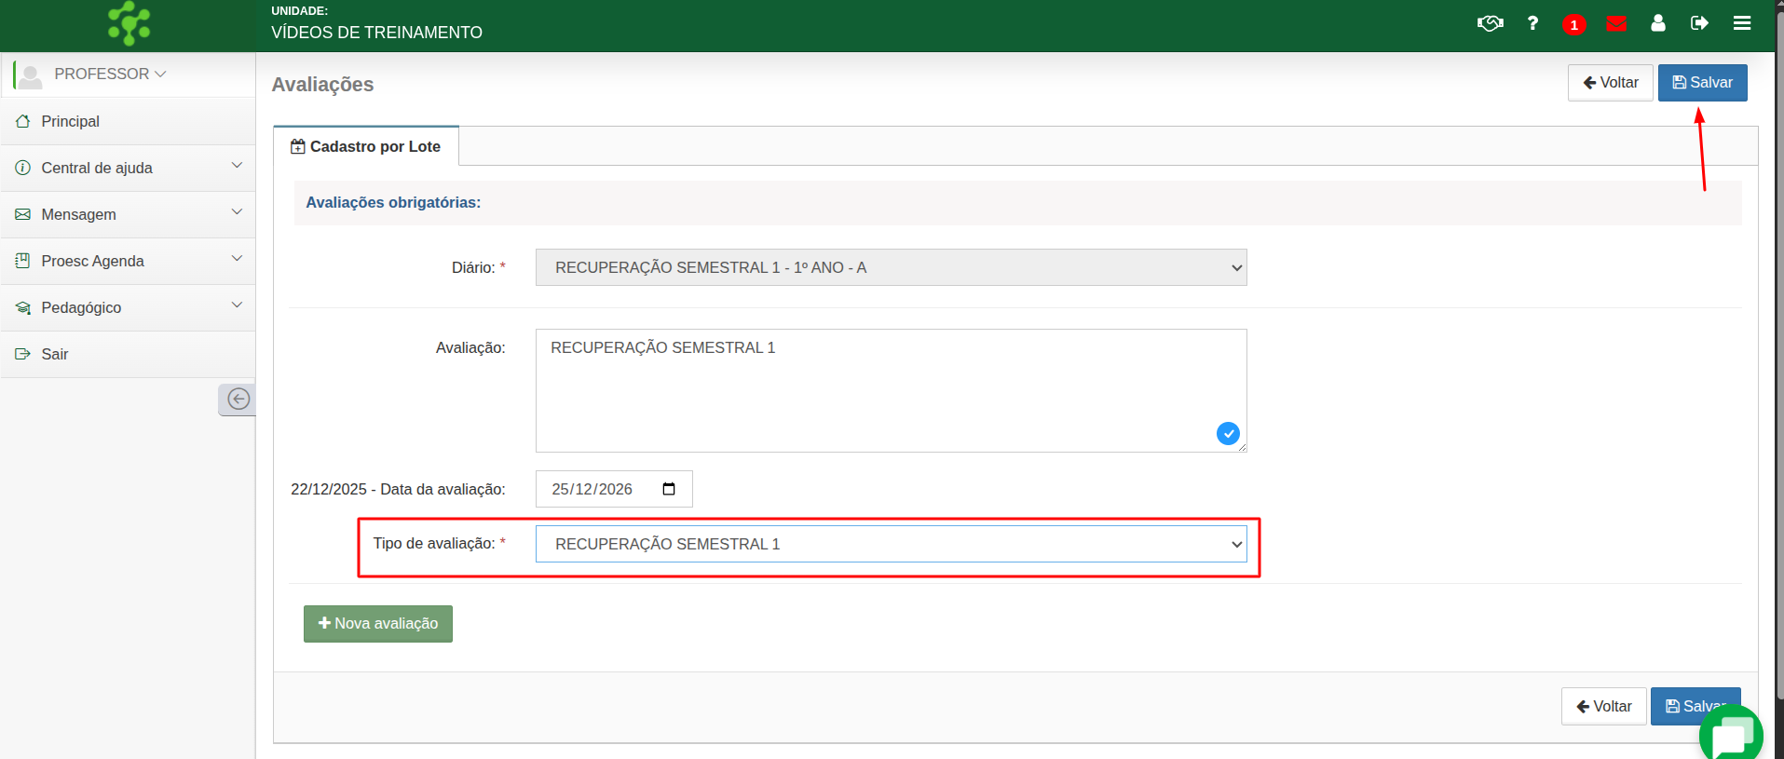Click the logout arrow icon in header
The height and width of the screenshot is (759, 1784).
[1699, 23]
